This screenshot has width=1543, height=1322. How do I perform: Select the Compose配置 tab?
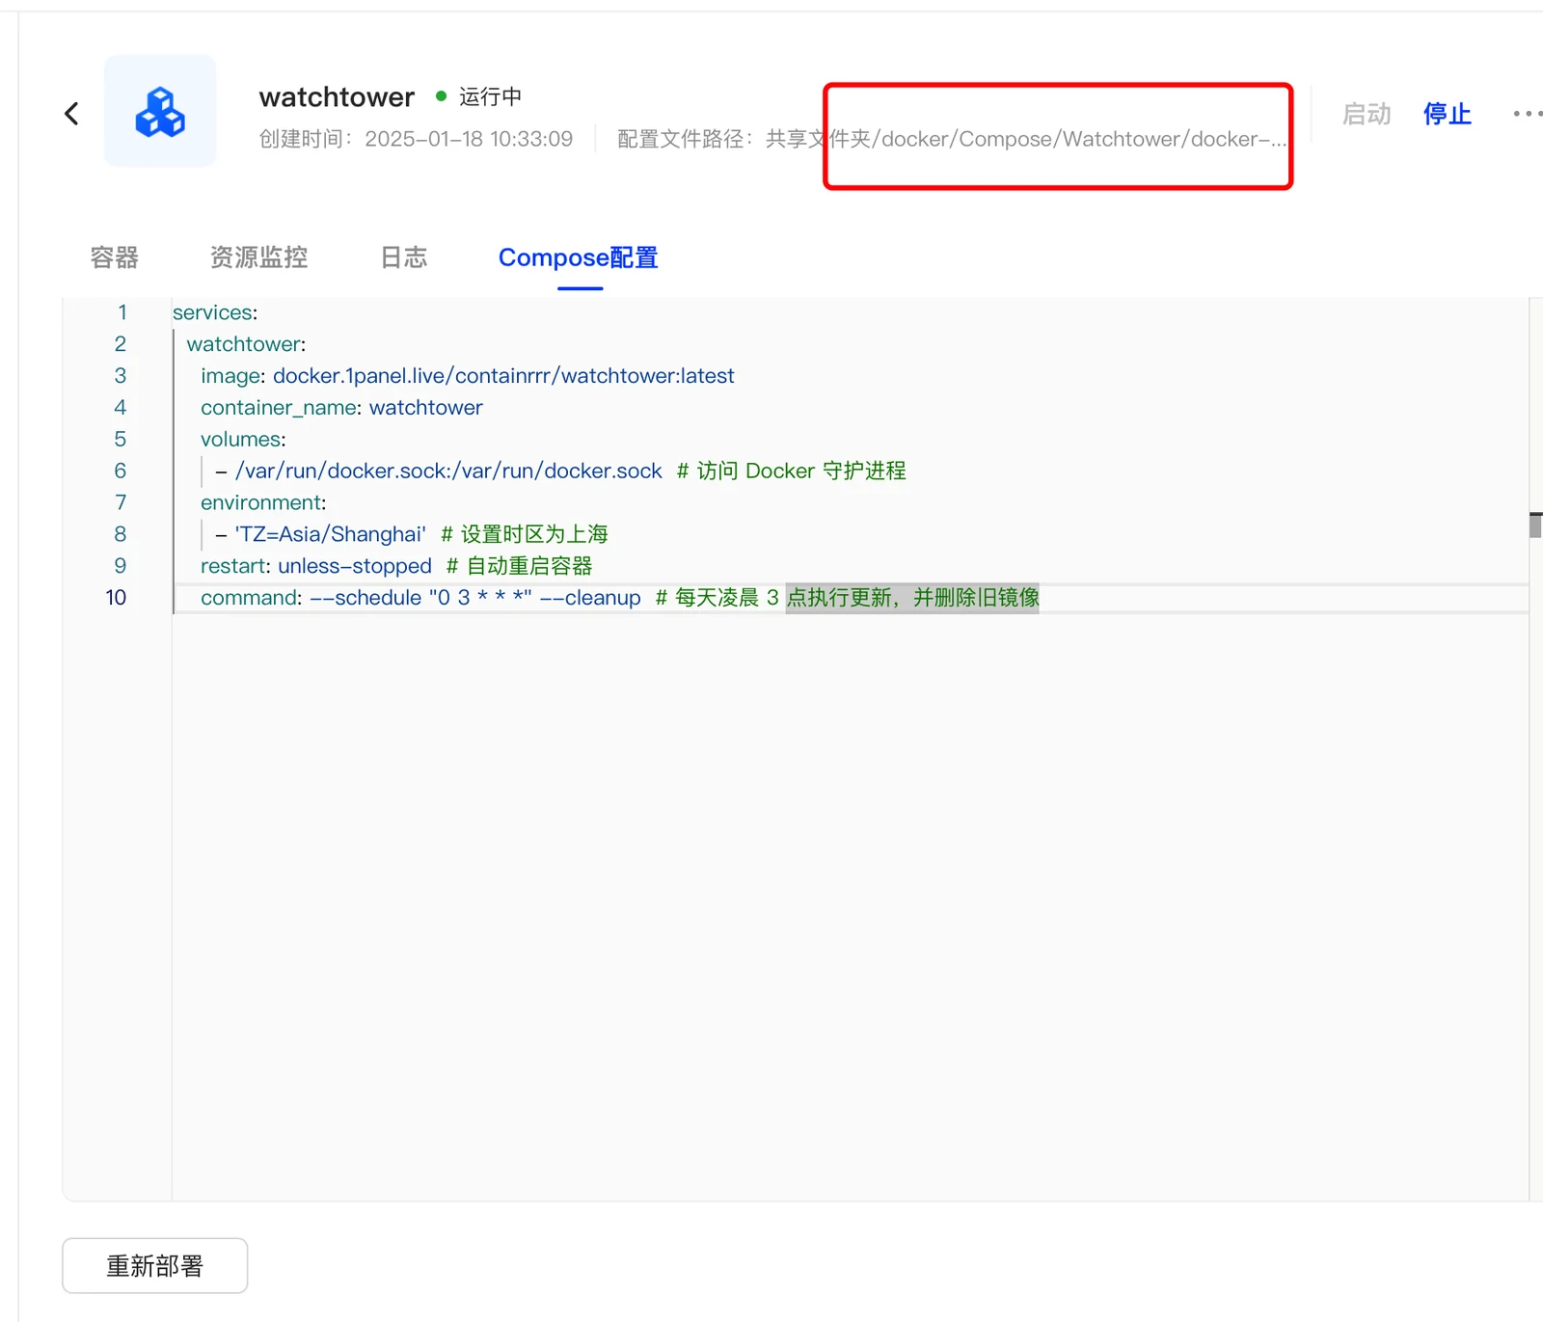coord(578,257)
